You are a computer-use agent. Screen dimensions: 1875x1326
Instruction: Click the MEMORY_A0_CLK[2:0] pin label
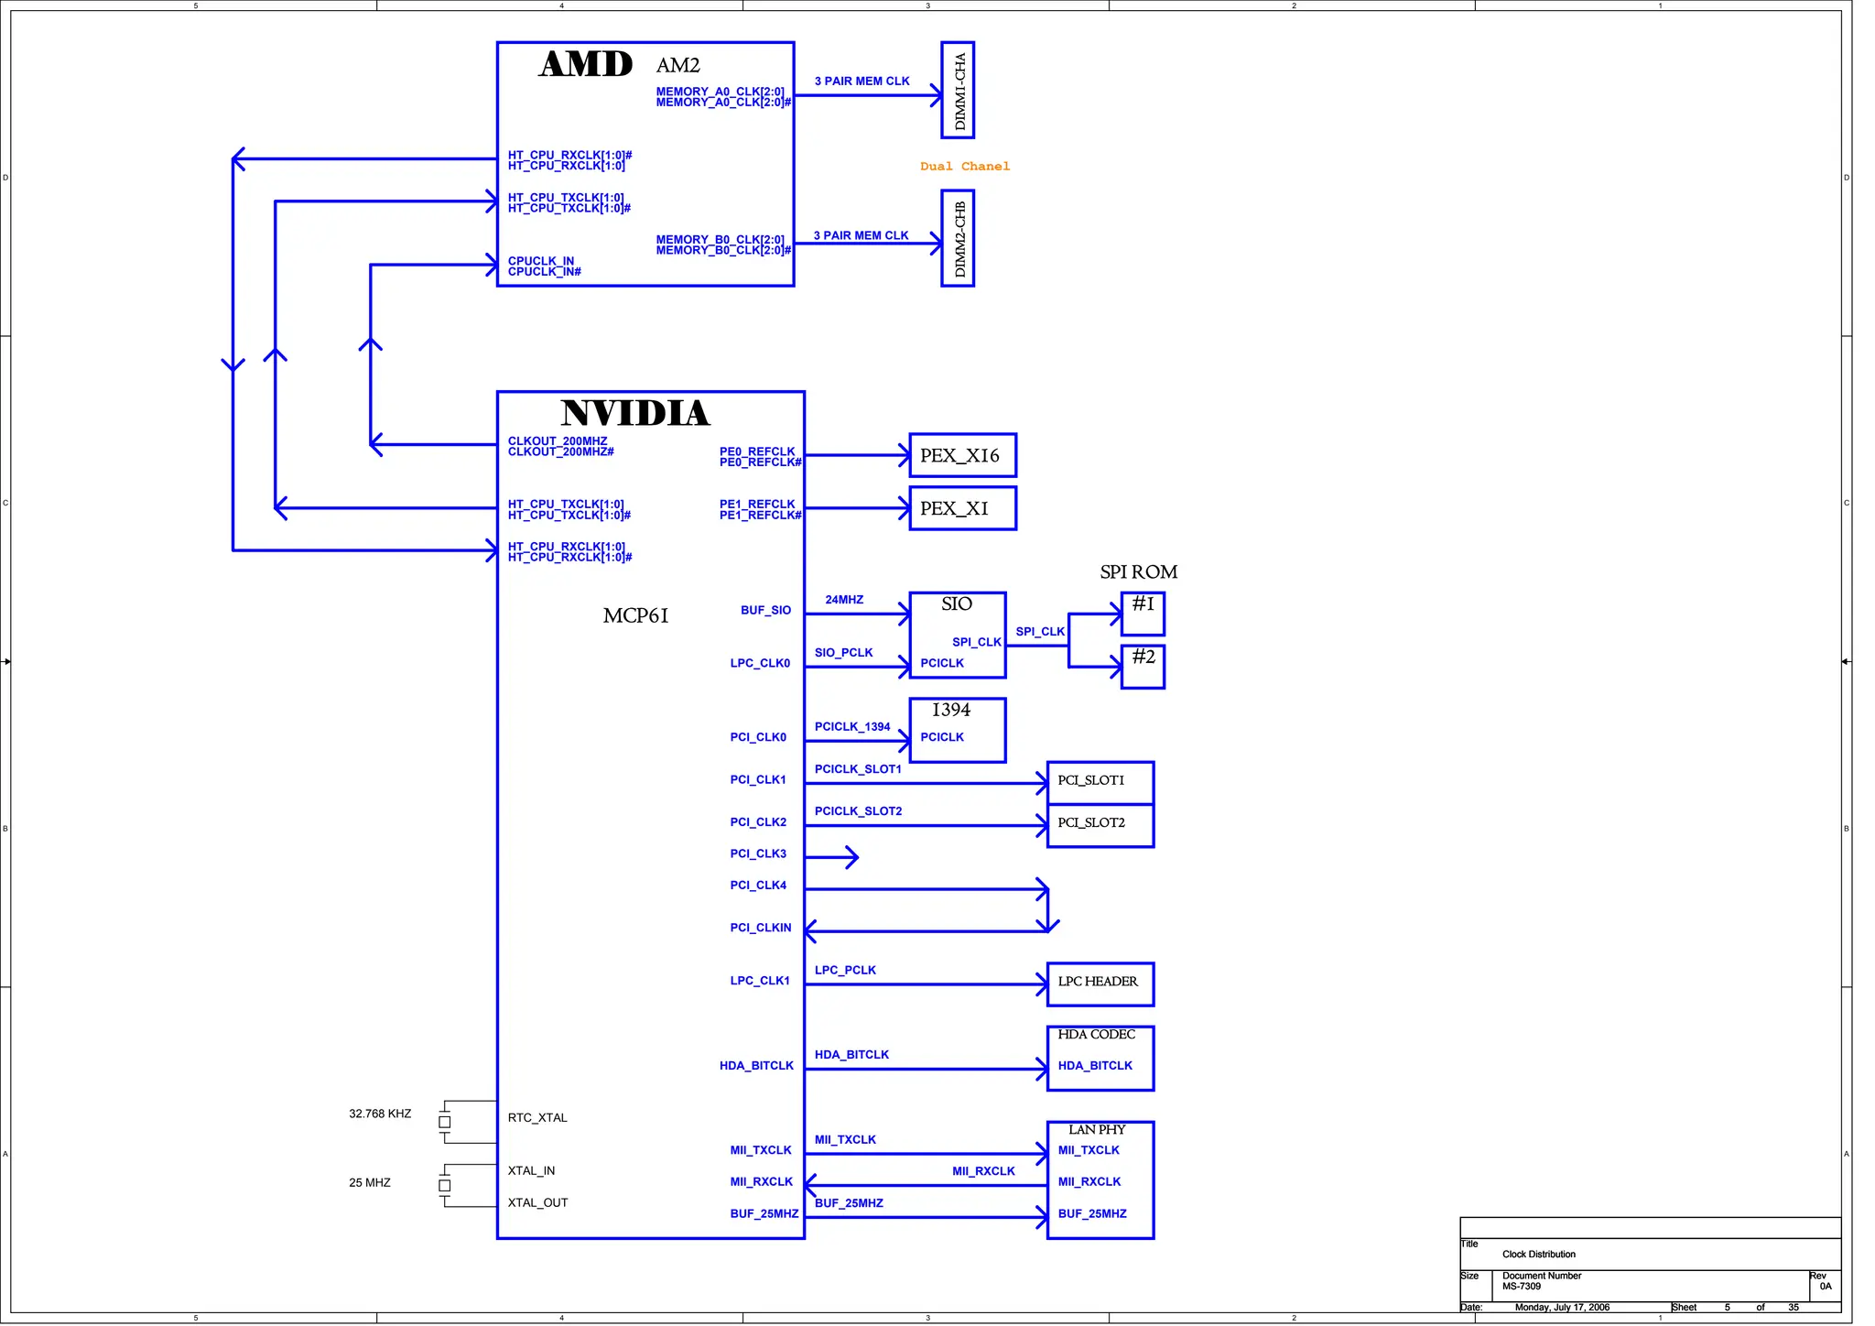pos(720,92)
